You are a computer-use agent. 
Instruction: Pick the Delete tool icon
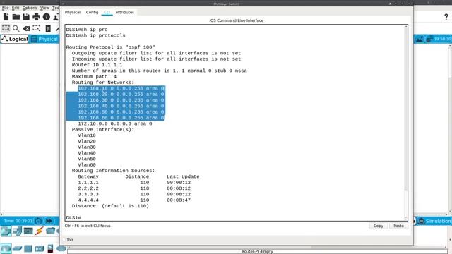pos(26,28)
